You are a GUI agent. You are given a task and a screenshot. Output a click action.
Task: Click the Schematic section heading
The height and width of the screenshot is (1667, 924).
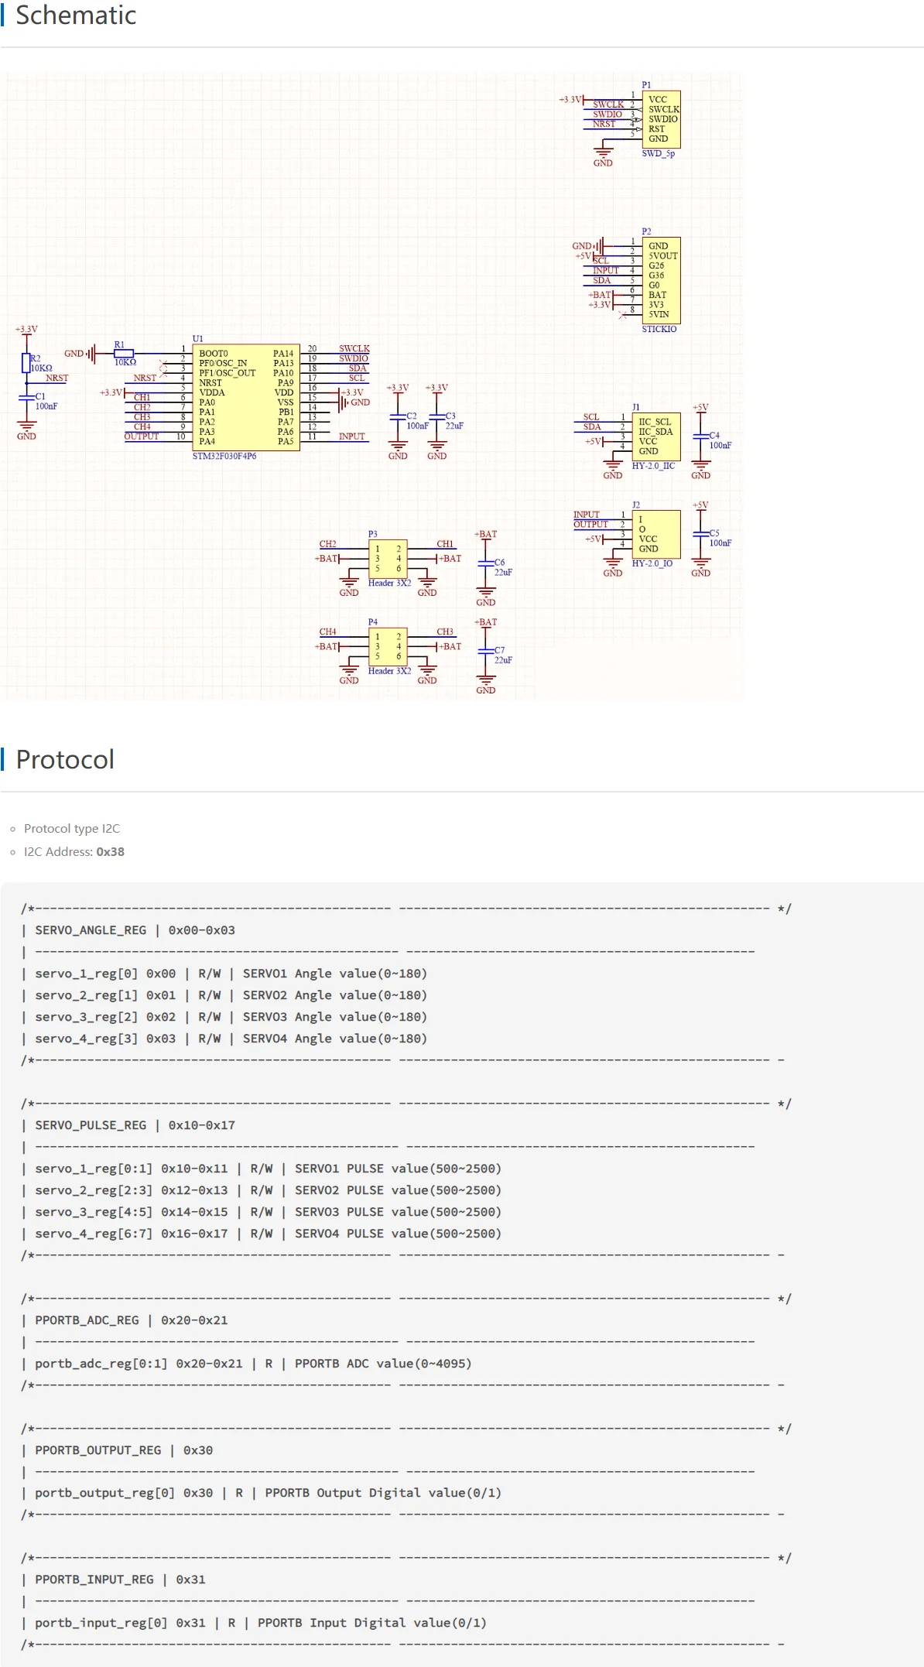[x=76, y=15]
